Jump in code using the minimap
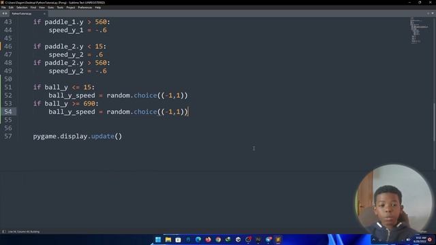The width and height of the screenshot is (436, 245). pyautogui.click(x=420, y=31)
